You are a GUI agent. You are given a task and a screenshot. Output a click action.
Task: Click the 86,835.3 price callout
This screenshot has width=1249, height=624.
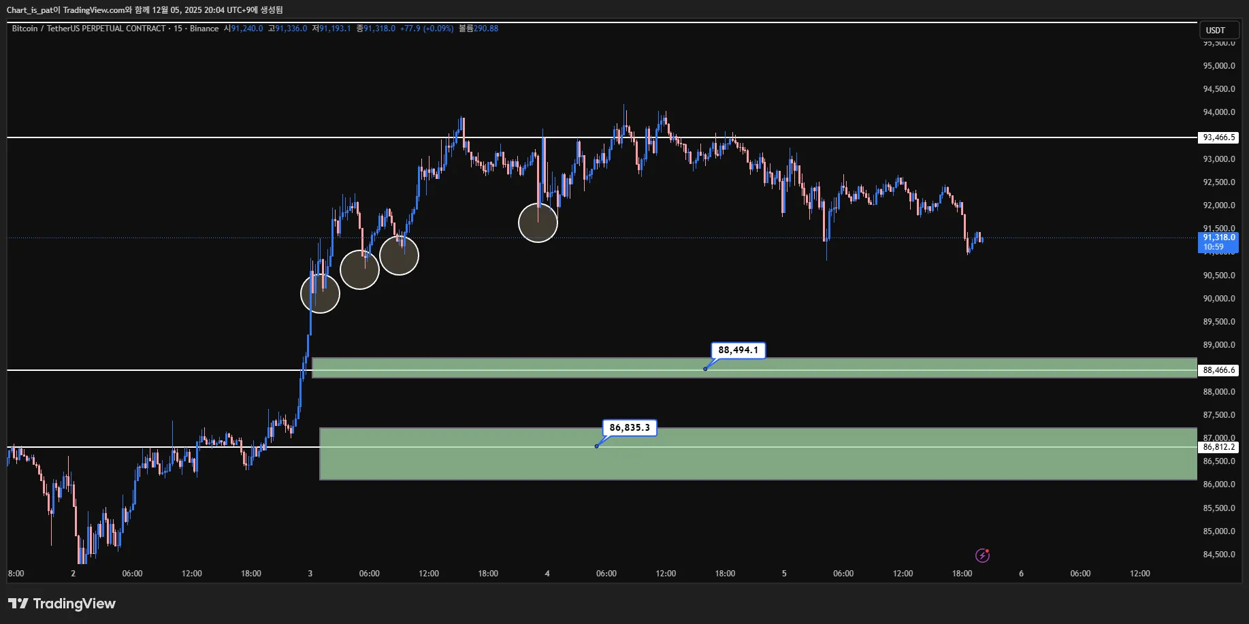(630, 427)
